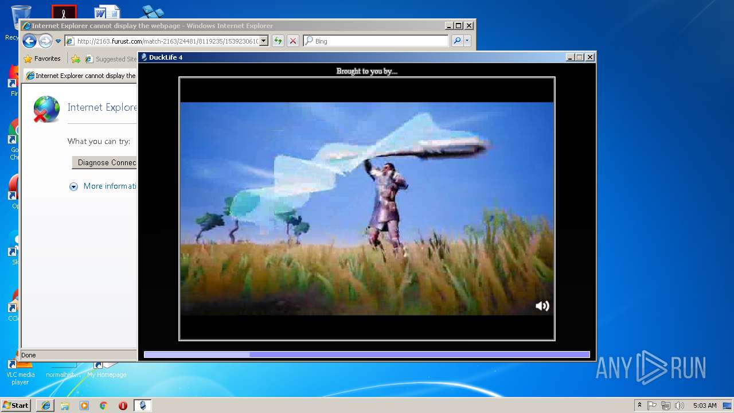The height and width of the screenshot is (413, 734).
Task: Switch to DuckLife 4 taskbar item
Action: pyautogui.click(x=143, y=406)
